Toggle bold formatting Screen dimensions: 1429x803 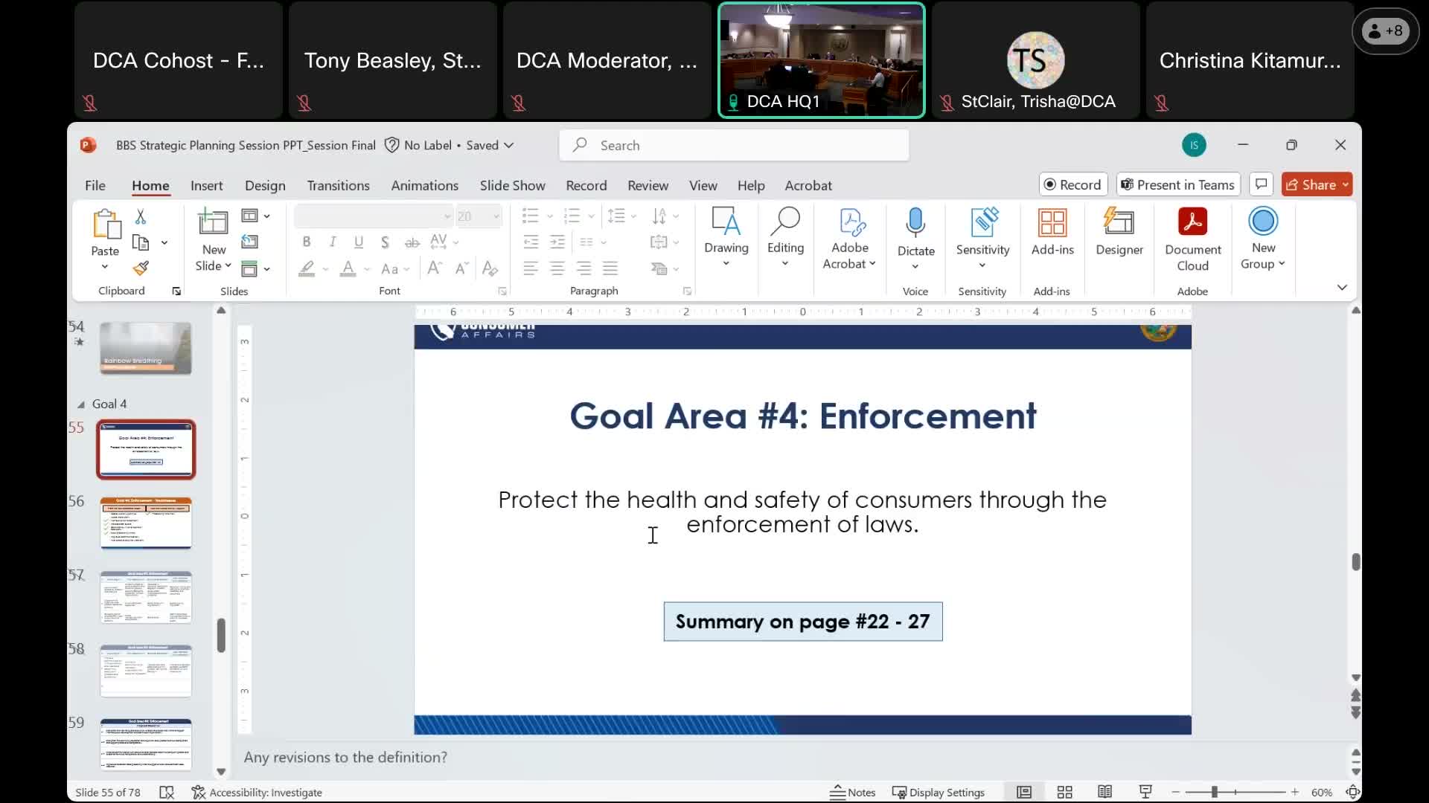[306, 242]
